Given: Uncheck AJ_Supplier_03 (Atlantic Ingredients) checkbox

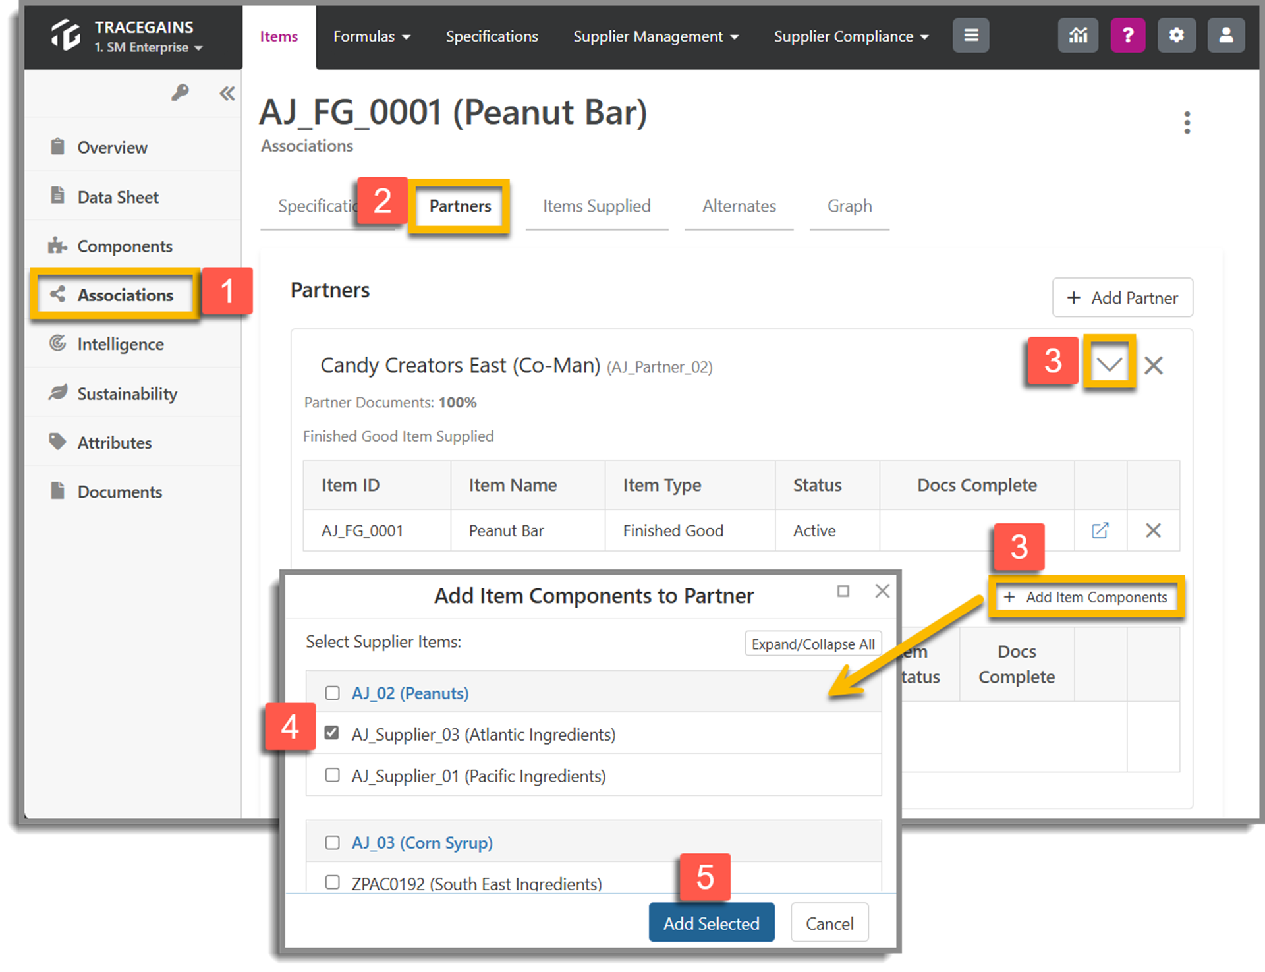Looking at the screenshot, I should [x=332, y=733].
